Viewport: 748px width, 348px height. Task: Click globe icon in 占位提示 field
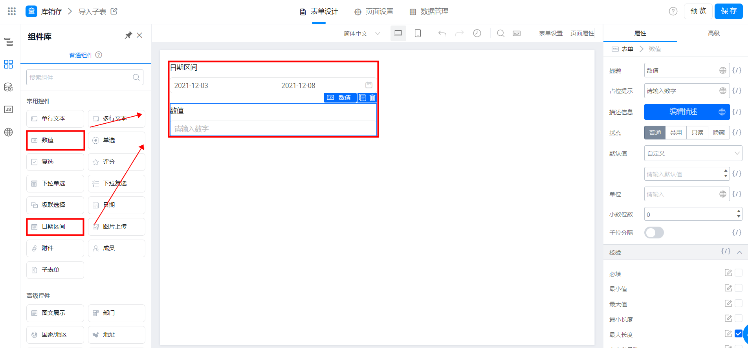[722, 91]
